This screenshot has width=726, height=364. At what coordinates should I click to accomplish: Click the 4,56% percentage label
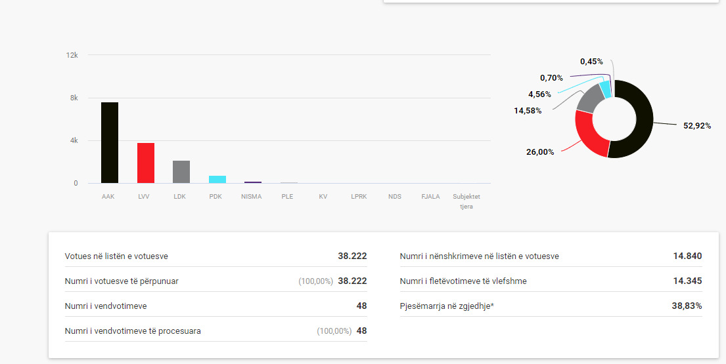539,94
